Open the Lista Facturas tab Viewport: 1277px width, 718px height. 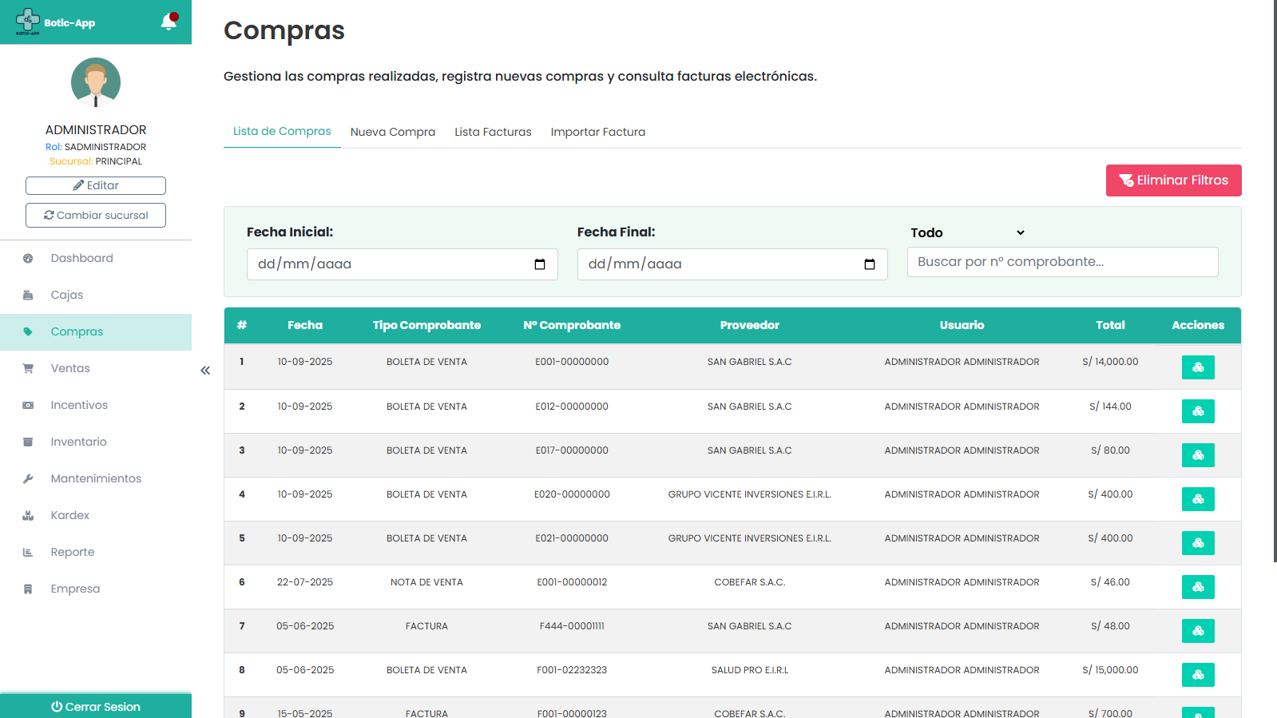pyautogui.click(x=493, y=132)
